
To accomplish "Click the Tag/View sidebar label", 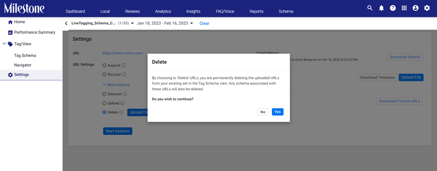I will pos(23,44).
